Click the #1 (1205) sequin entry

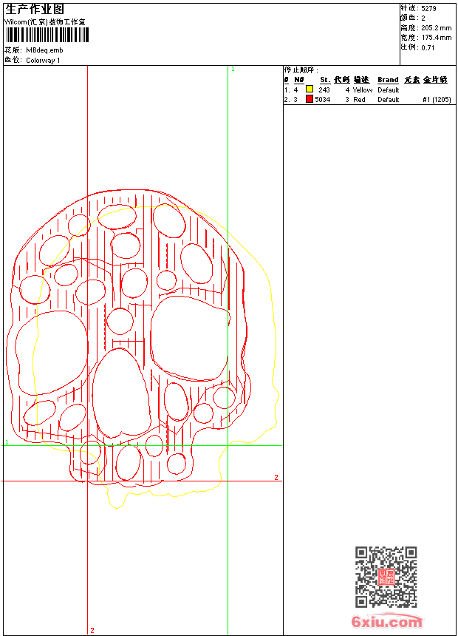click(x=437, y=99)
